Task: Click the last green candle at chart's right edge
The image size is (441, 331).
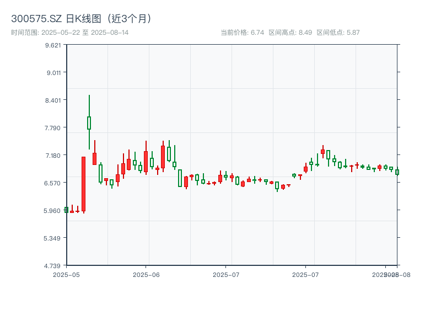Action: tap(397, 172)
